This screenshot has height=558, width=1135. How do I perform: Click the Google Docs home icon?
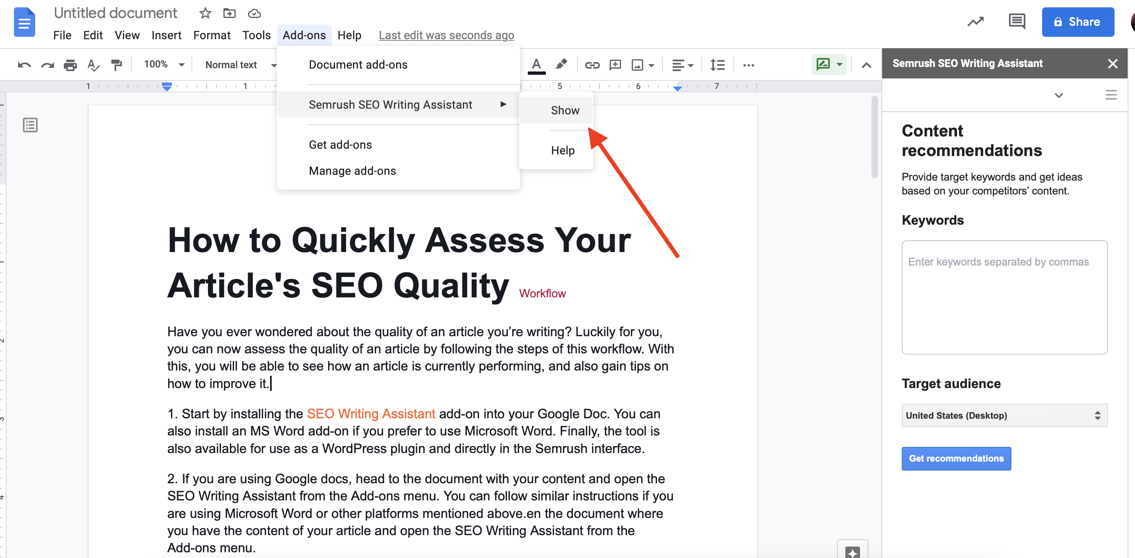point(24,22)
